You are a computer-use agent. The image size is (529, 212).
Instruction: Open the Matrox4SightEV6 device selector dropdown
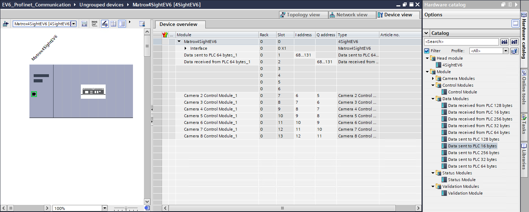coord(73,24)
